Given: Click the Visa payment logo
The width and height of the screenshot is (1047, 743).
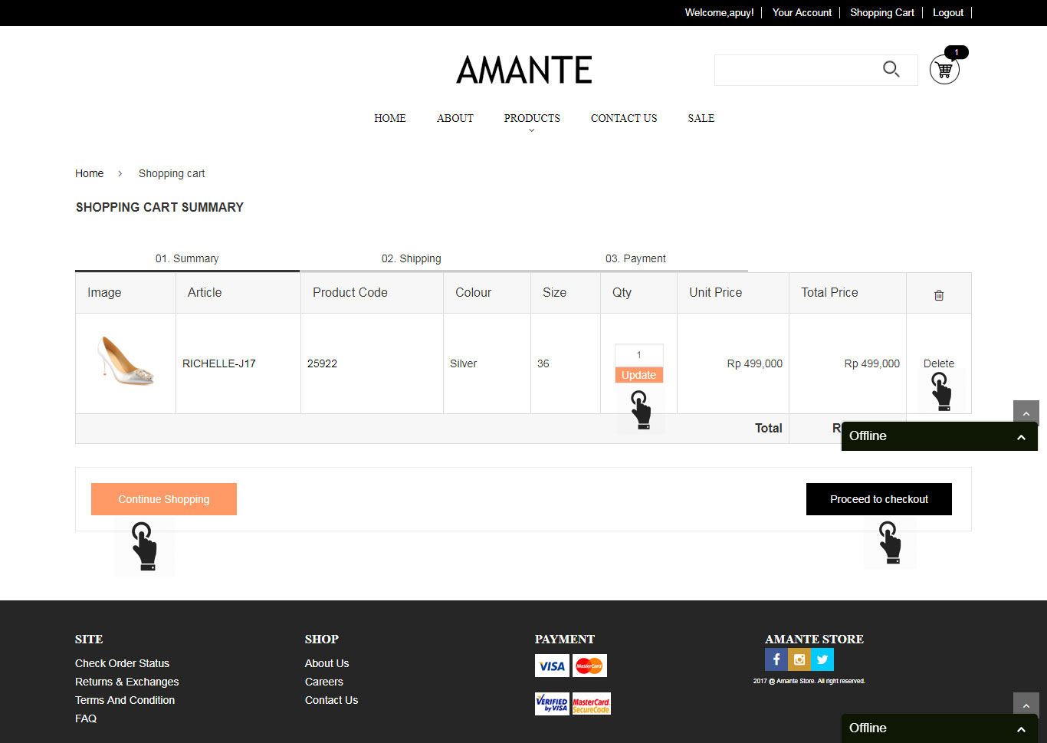Looking at the screenshot, I should [x=552, y=666].
